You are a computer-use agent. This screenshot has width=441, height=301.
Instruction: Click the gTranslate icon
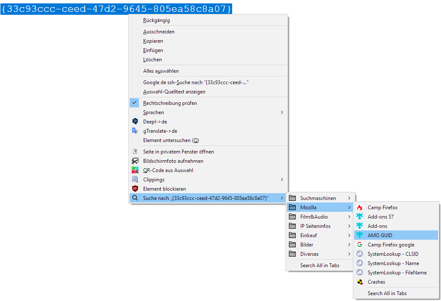coord(135,131)
